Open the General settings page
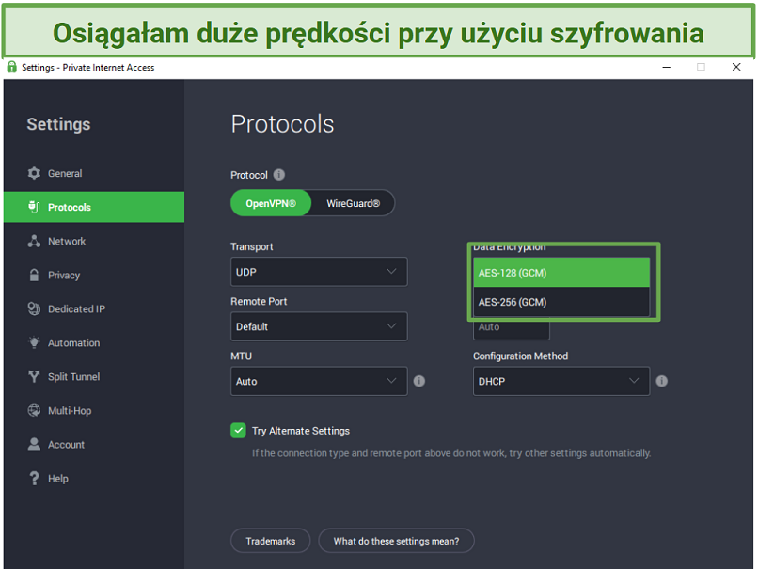758x569 pixels. (x=94, y=173)
